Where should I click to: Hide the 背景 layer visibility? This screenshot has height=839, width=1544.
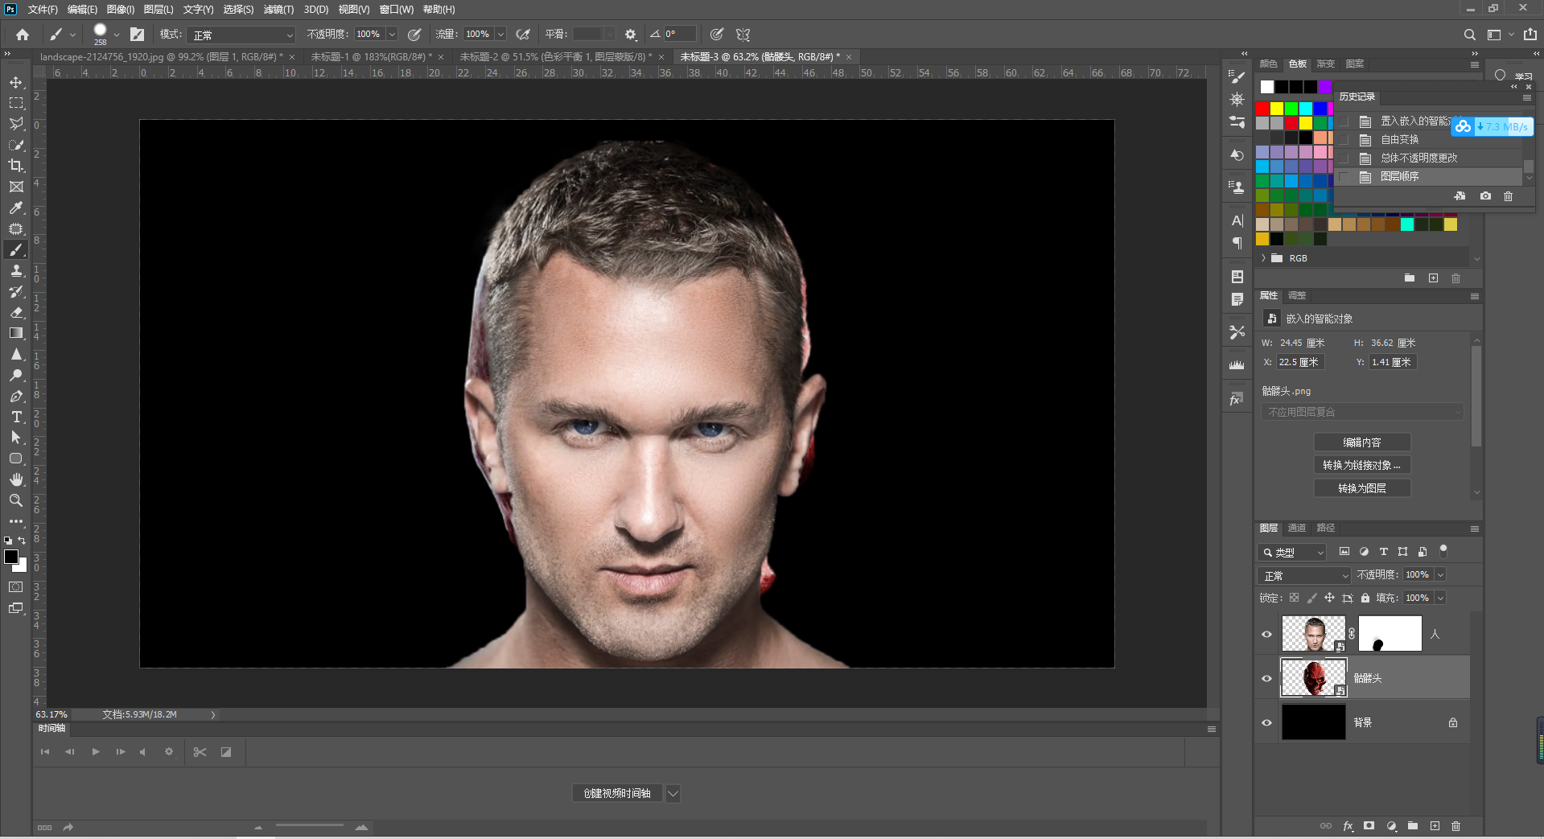point(1266,722)
